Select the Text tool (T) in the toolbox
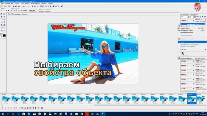The height and width of the screenshot is (116, 207). point(2,17)
